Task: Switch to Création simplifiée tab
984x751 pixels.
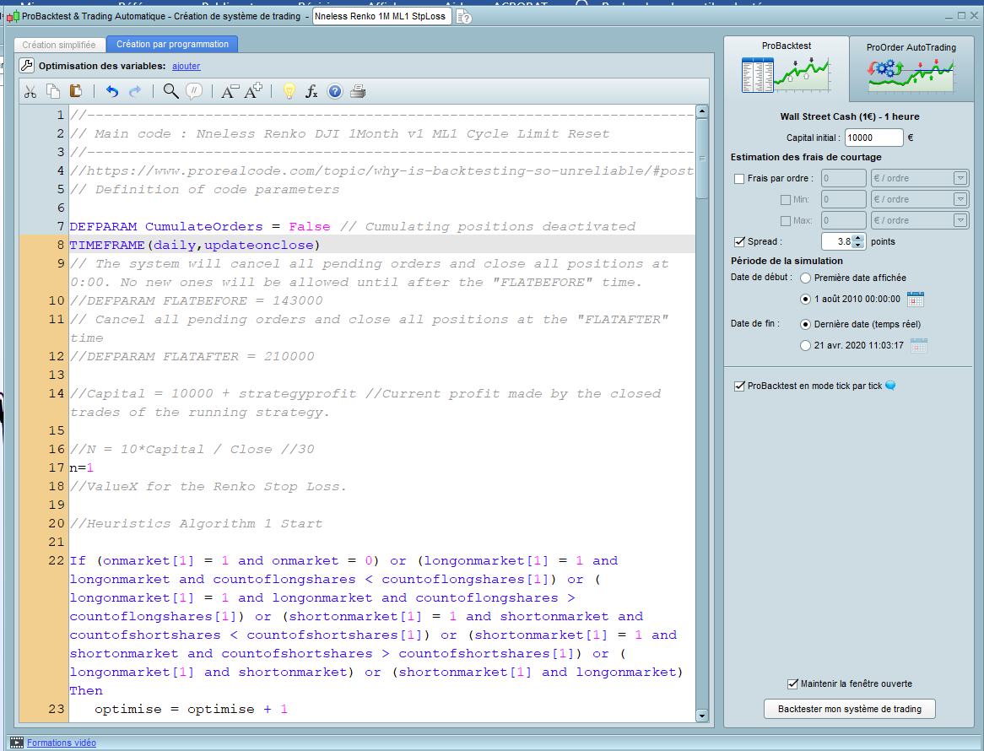Action: click(x=59, y=45)
